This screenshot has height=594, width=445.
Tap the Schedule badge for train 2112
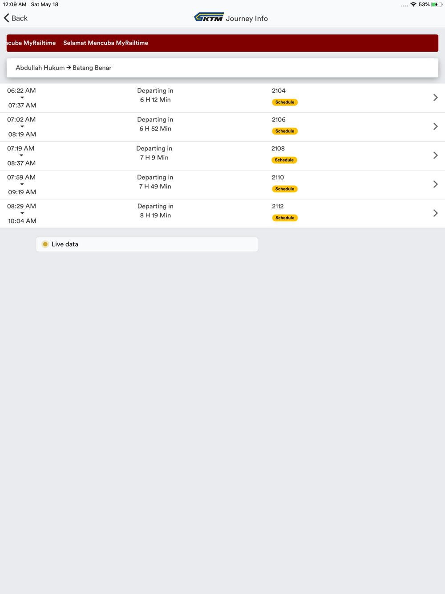tap(285, 218)
